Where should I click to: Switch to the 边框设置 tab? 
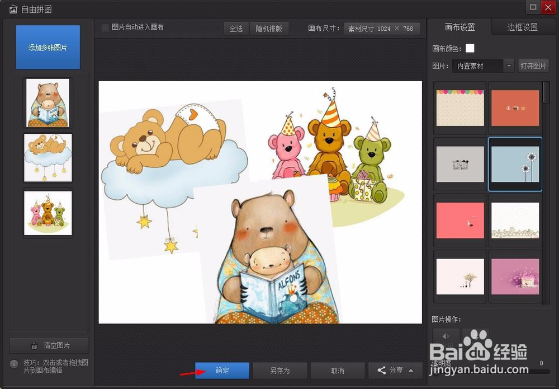522,27
